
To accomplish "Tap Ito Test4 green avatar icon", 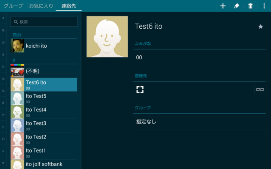I will [x=17, y=112].
